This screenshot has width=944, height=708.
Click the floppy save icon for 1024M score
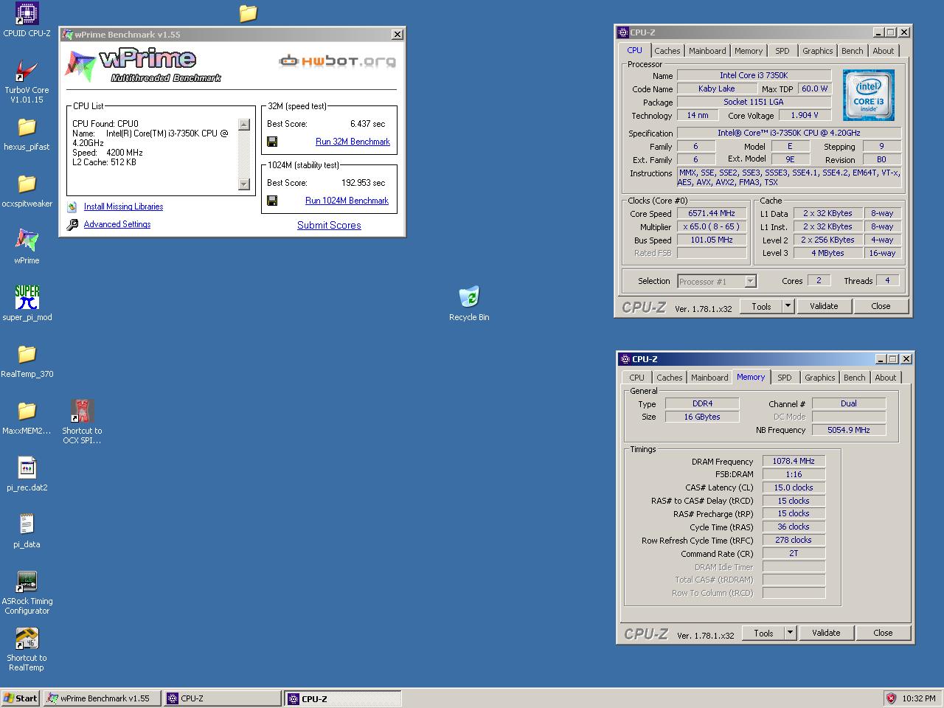[272, 201]
